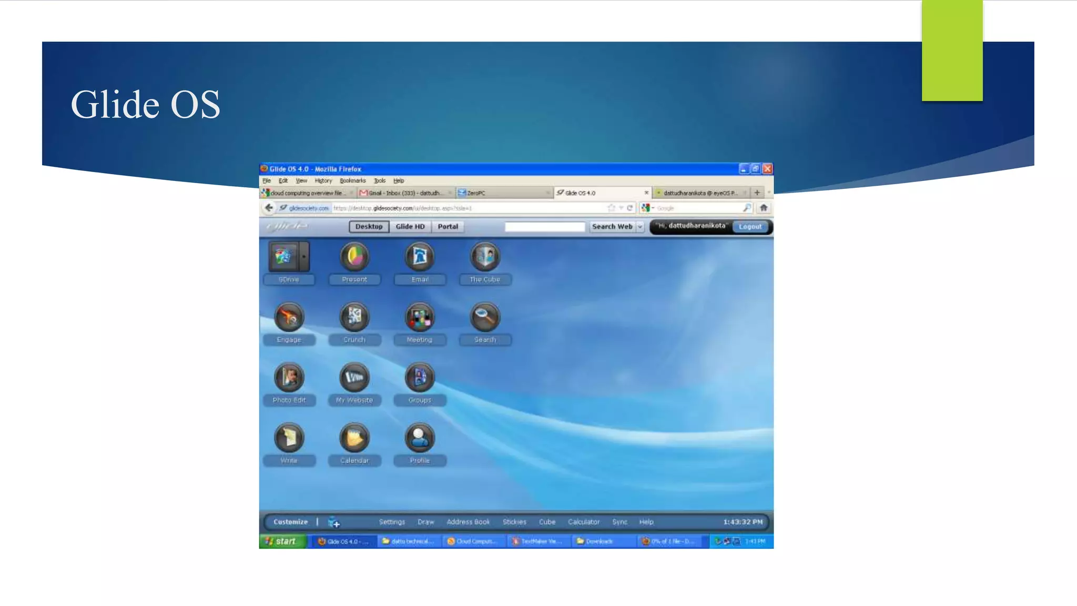Viewport: 1077px width, 606px height.
Task: Open the Bookmarks menu
Action: [x=353, y=180]
